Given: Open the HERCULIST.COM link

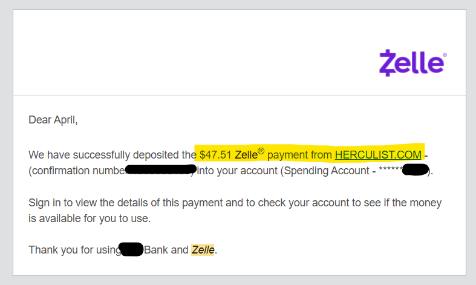Looking at the screenshot, I should pyautogui.click(x=378, y=155).
